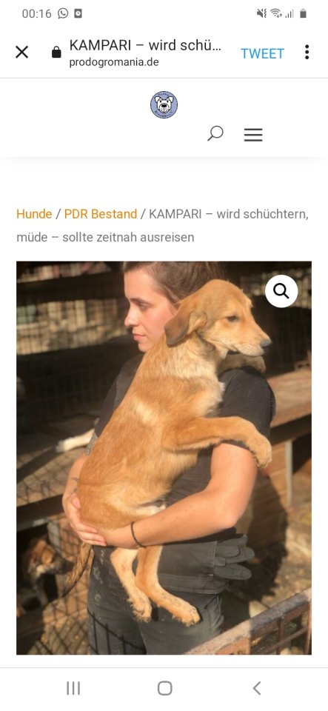The image size is (328, 711).
Task: Close the in-app browser with the X icon
Action: pyautogui.click(x=21, y=52)
